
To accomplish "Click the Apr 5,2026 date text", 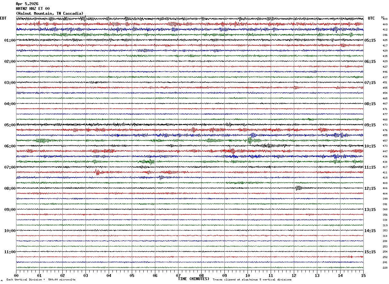I will tap(27, 4).
